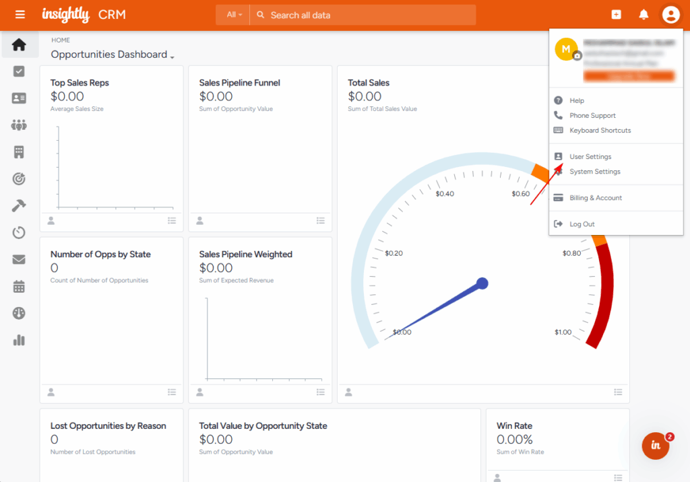690x482 pixels.
Task: Open the Tasks checkmark icon in sidebar
Action: click(x=19, y=71)
